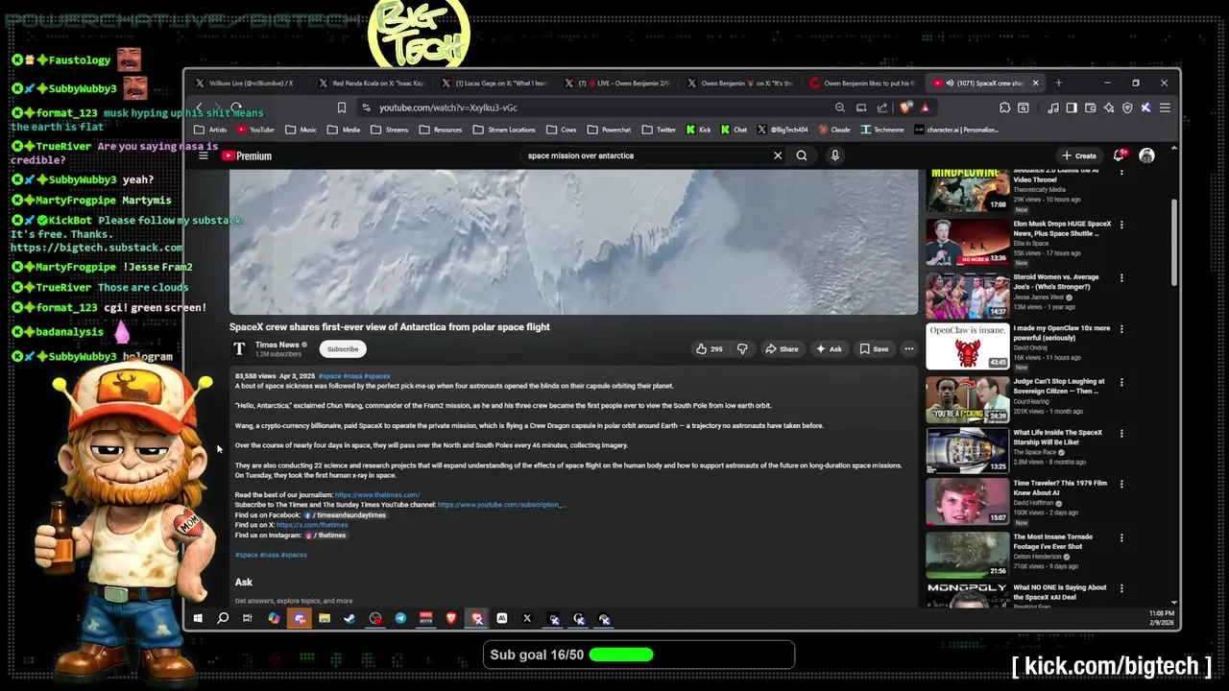The image size is (1229, 691).
Task: Click the dislike thumbs-down icon
Action: pos(742,349)
